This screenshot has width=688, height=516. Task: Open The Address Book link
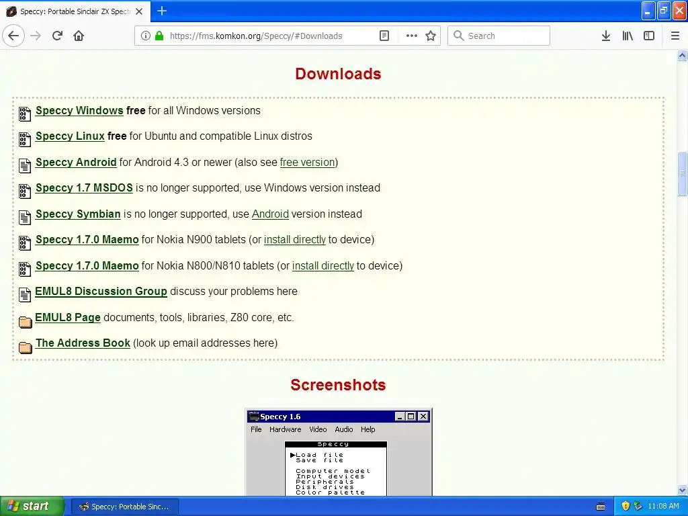[x=83, y=343]
